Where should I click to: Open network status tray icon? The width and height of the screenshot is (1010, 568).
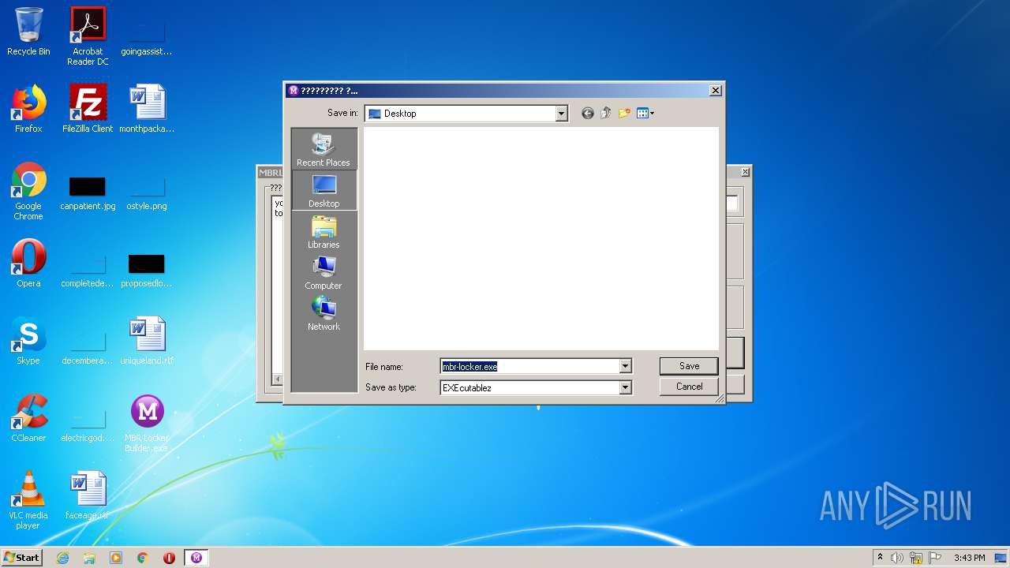(x=916, y=558)
